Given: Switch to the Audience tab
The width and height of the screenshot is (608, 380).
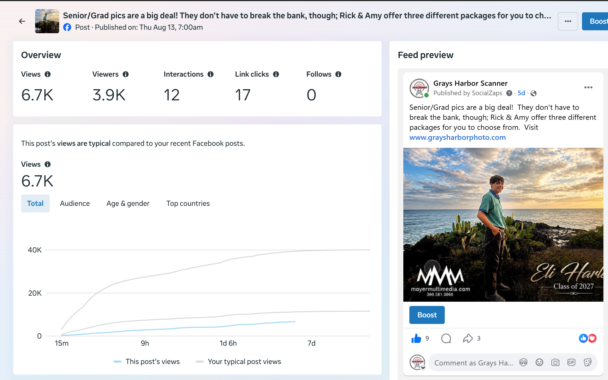Looking at the screenshot, I should click(x=75, y=203).
